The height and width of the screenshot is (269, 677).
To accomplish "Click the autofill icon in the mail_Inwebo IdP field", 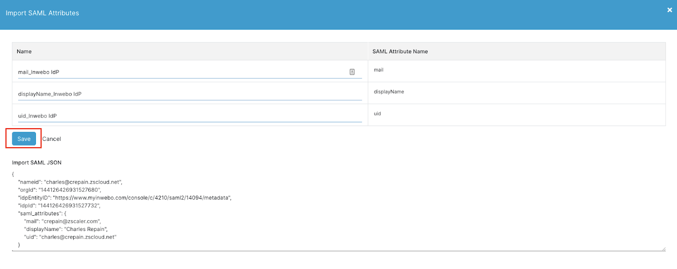I will point(352,72).
